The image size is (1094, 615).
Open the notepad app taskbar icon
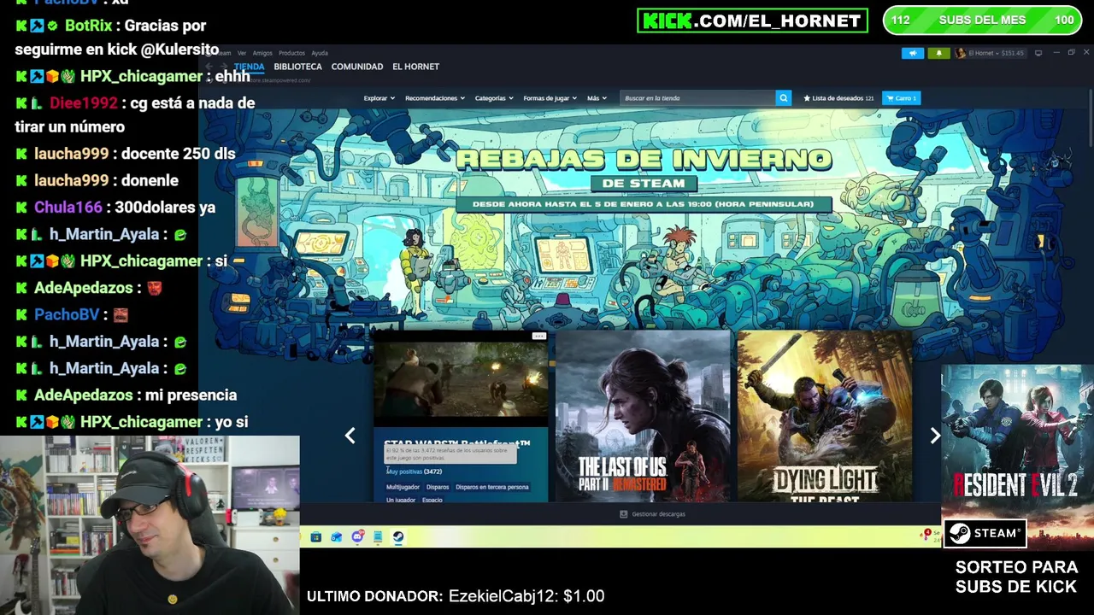point(378,537)
